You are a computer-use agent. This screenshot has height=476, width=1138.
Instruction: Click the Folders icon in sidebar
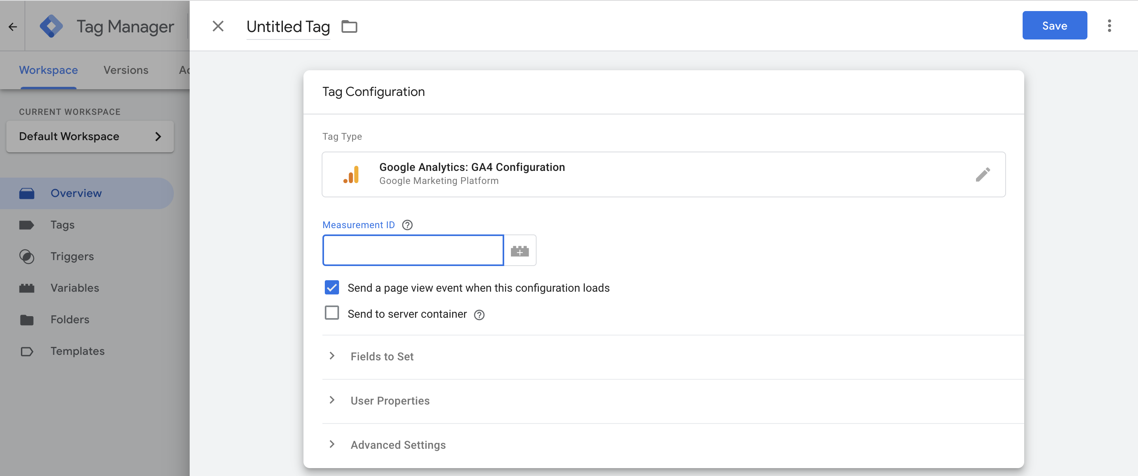[x=26, y=320]
